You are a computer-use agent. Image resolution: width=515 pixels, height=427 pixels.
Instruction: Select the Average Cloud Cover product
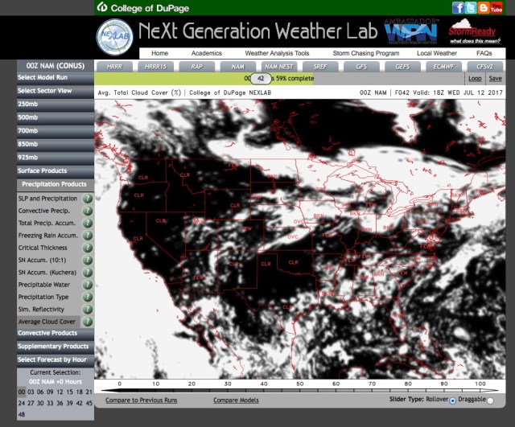[x=47, y=322]
